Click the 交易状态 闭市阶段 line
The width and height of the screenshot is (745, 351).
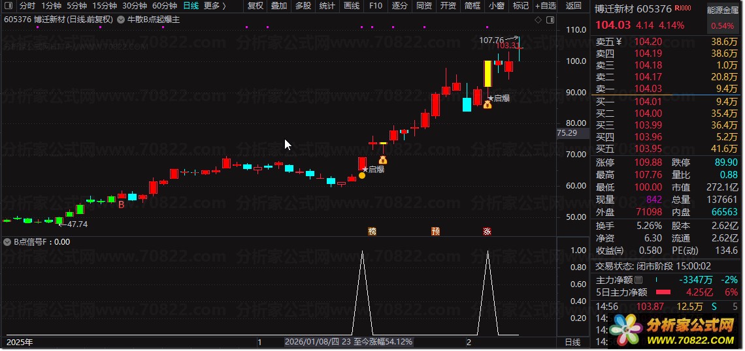[x=654, y=266]
